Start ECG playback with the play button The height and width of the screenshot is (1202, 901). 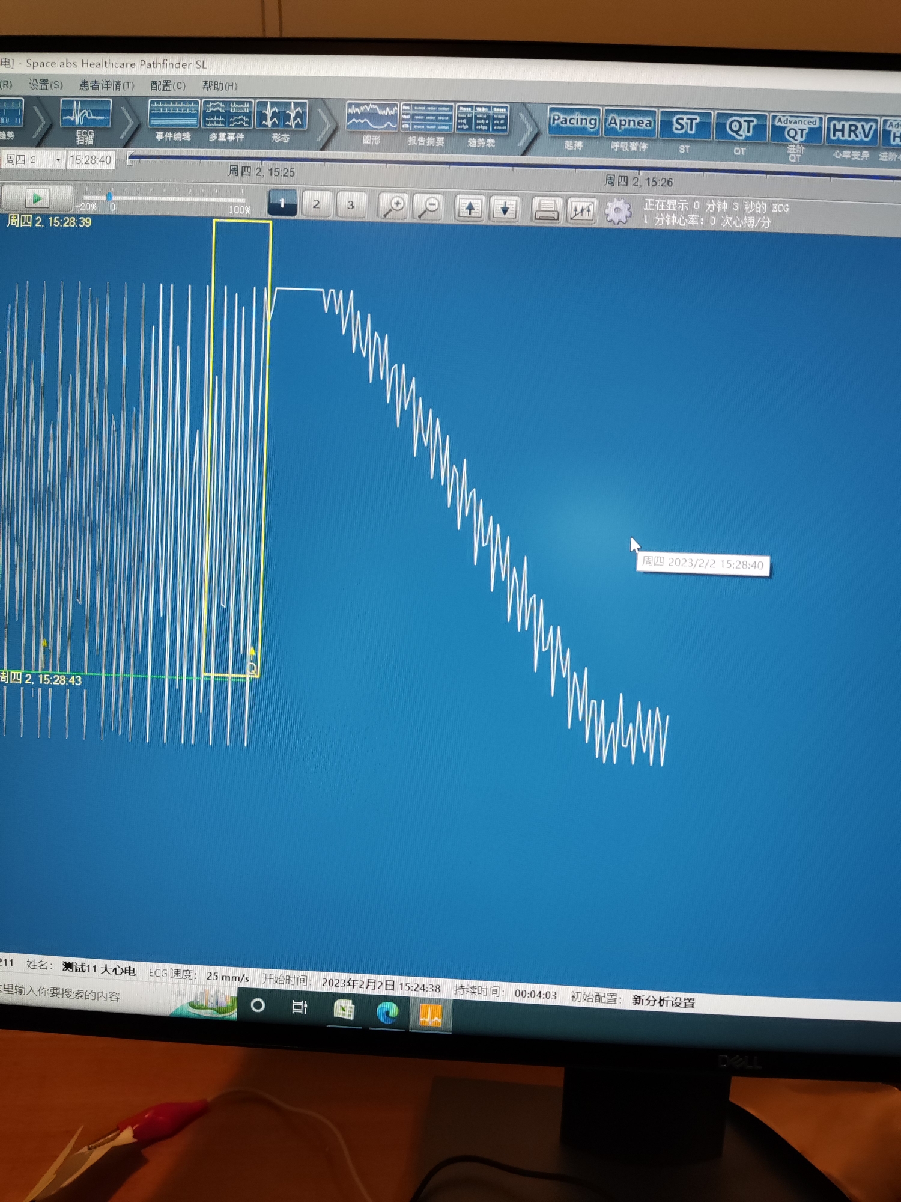37,198
